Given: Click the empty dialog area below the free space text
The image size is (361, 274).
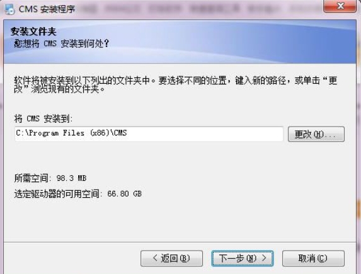Looking at the screenshot, I should [180, 220].
